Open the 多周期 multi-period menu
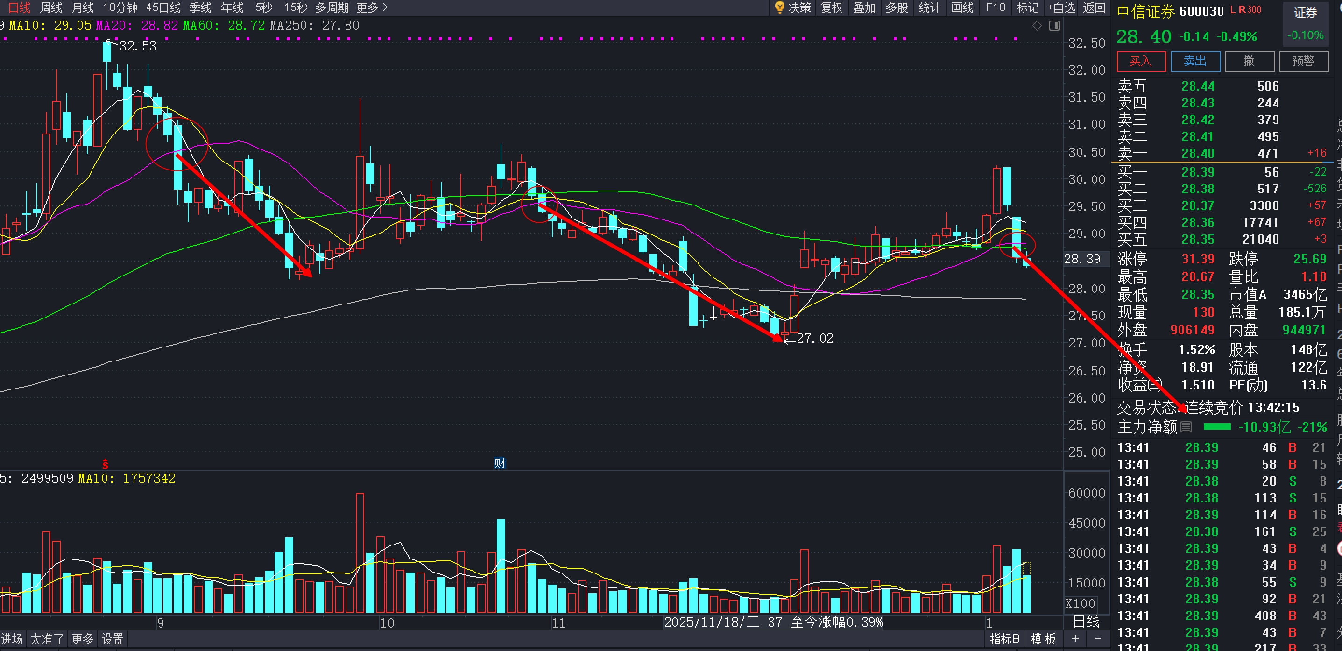The height and width of the screenshot is (651, 1342). click(332, 7)
